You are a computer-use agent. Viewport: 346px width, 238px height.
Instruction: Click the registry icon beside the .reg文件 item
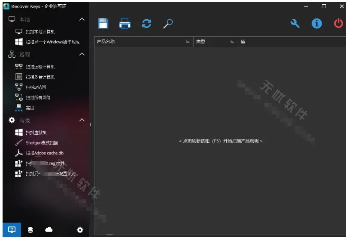pos(19,163)
